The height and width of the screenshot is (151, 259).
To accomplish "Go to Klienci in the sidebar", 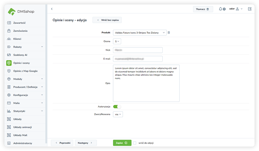I will pos(17,39).
